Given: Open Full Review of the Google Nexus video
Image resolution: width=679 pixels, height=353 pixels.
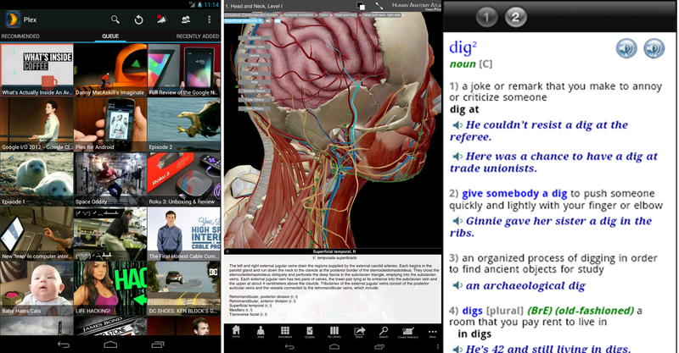Looking at the screenshot, I should (x=184, y=70).
